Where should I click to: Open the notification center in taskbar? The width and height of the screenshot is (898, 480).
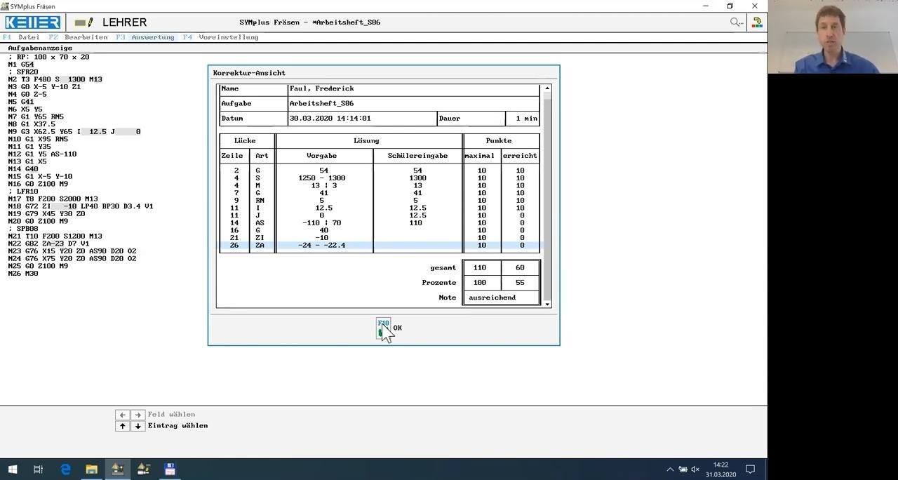750,469
